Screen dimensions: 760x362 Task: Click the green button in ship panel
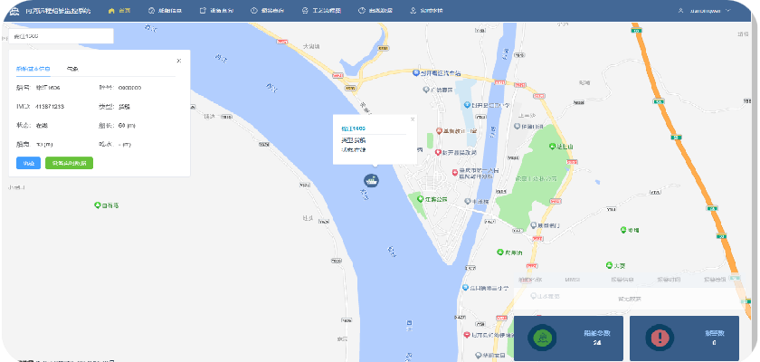69,163
